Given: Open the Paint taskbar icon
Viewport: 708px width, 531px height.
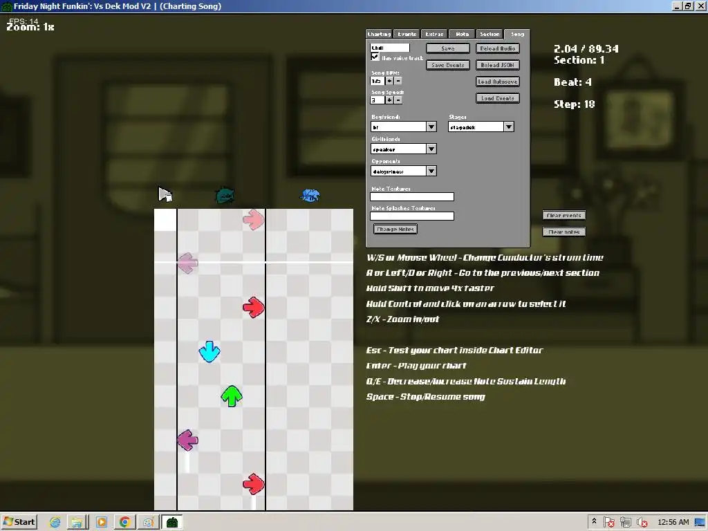Looking at the screenshot, I should click(x=148, y=523).
